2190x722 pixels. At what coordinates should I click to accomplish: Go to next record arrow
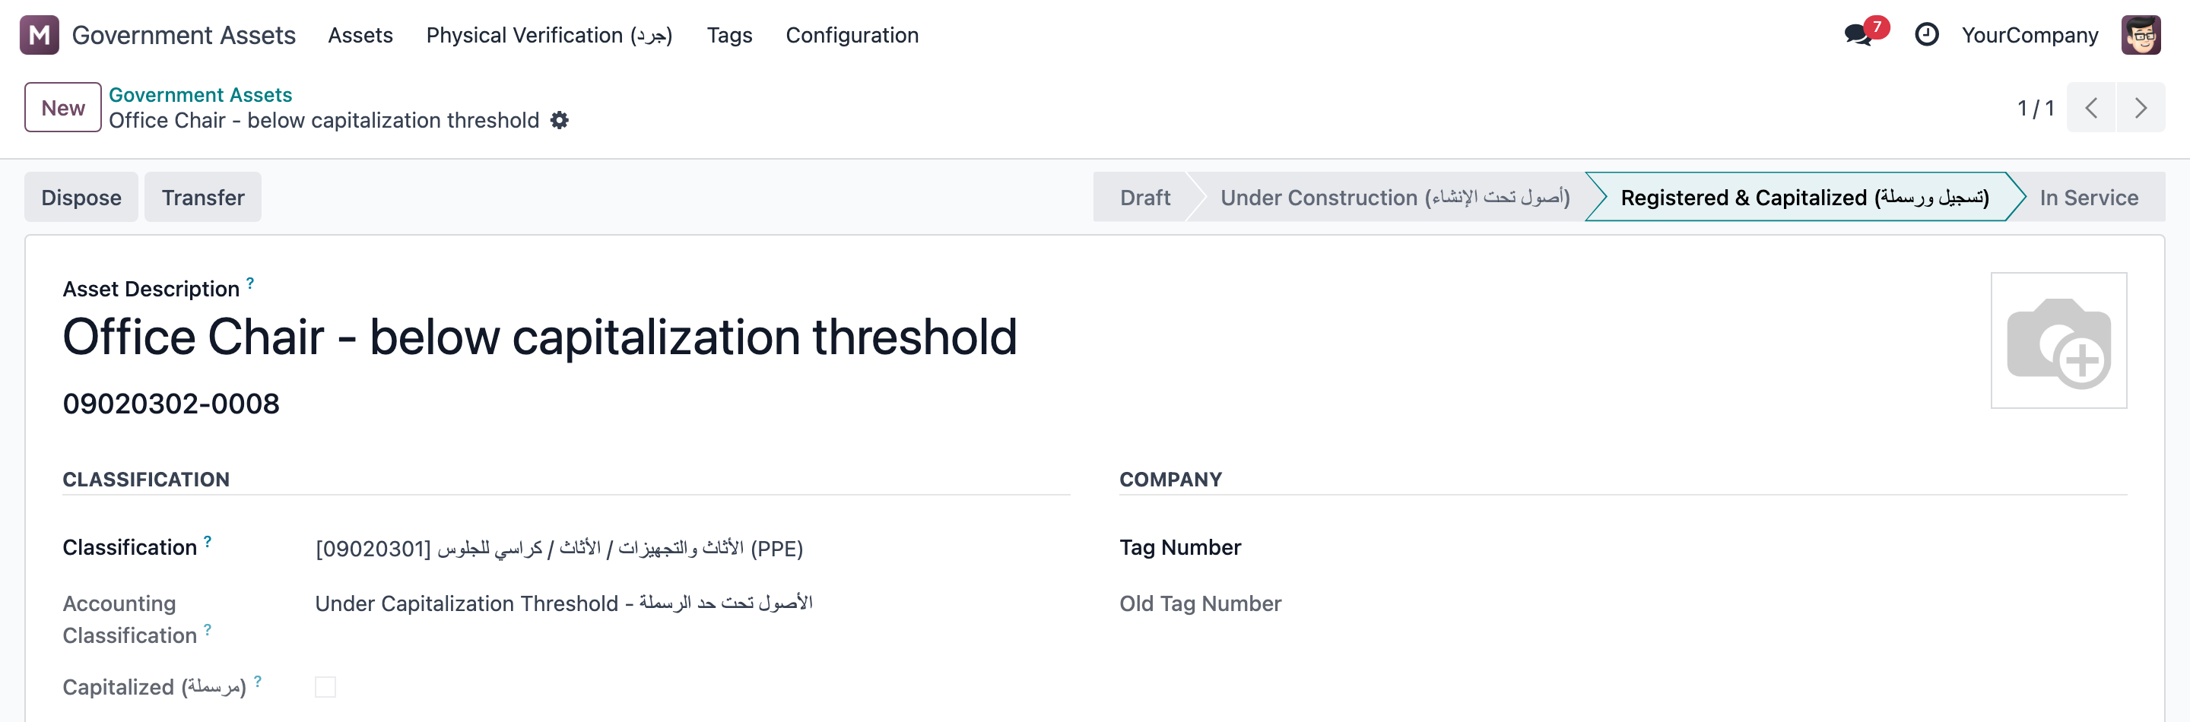[x=2141, y=108]
